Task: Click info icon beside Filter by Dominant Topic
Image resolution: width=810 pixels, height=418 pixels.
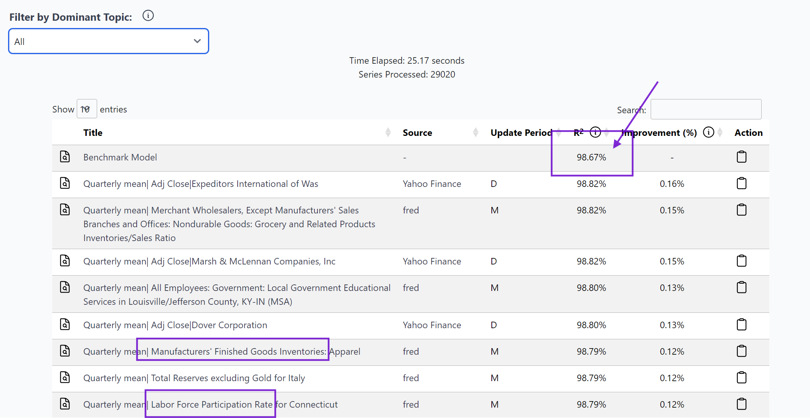Action: [x=148, y=16]
